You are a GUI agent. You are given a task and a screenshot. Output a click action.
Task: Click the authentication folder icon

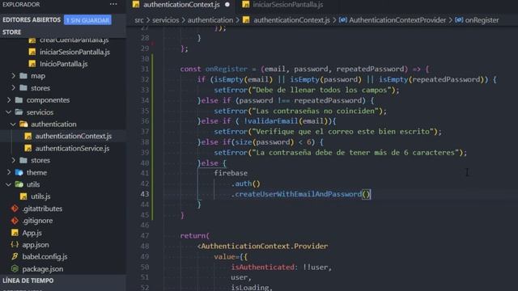[x=23, y=124]
